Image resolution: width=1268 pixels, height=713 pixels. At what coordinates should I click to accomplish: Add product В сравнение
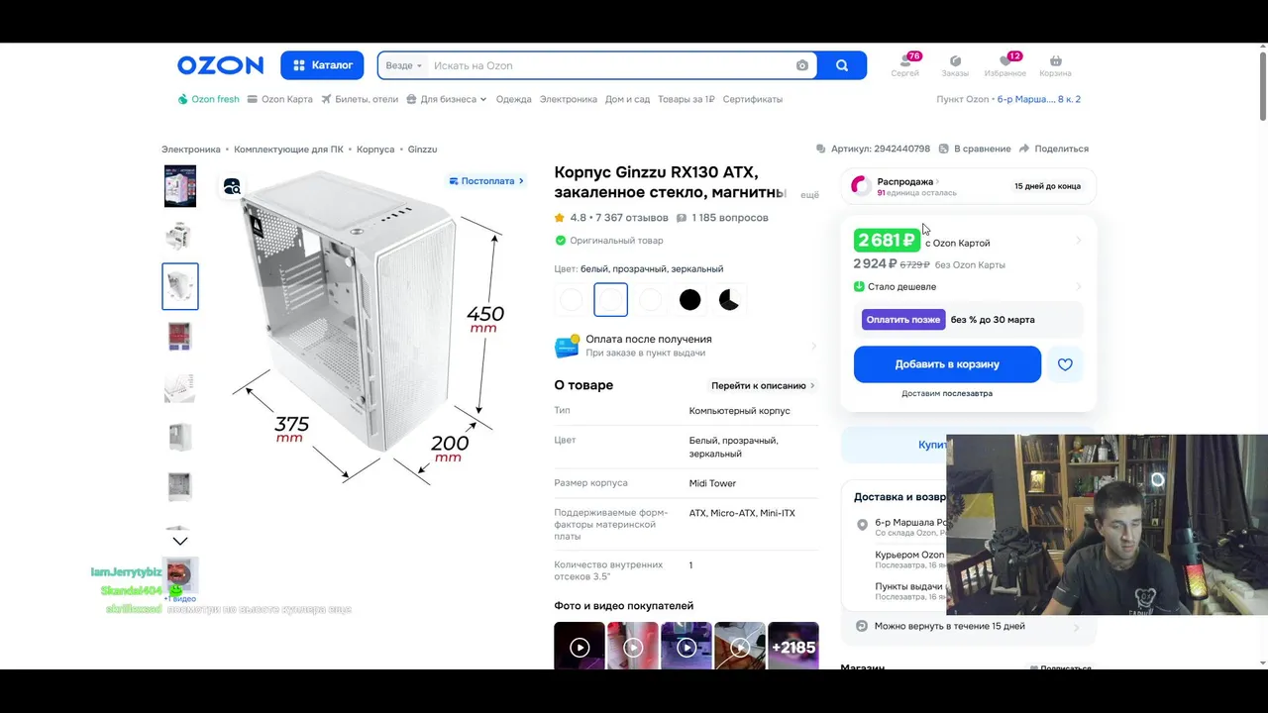(x=975, y=149)
